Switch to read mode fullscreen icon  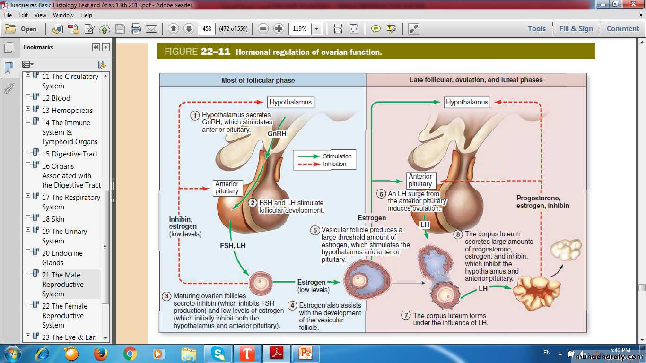pyautogui.click(x=414, y=29)
